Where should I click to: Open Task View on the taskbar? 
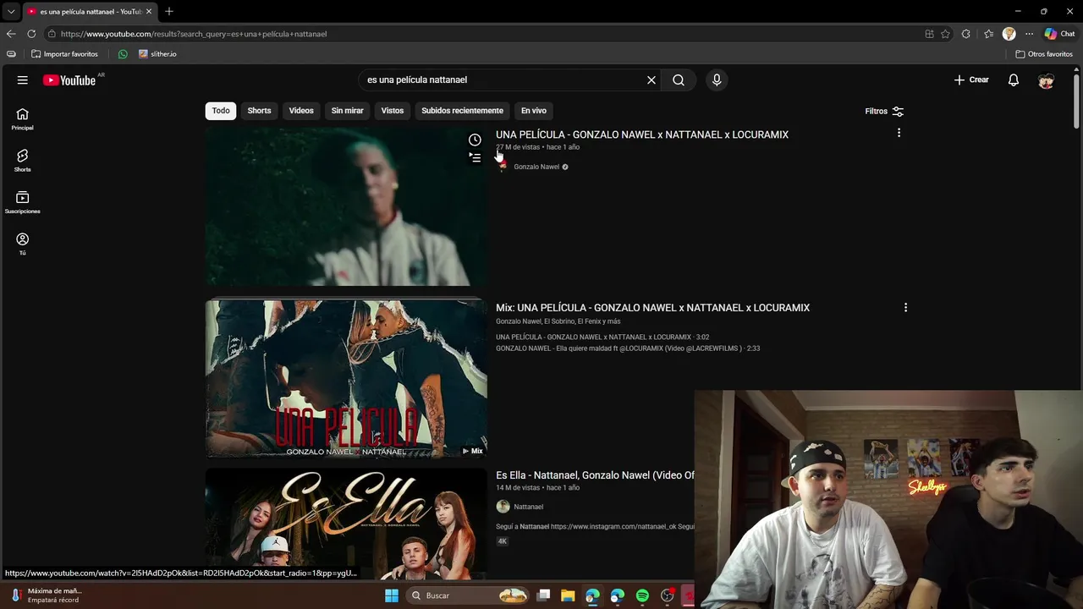(543, 595)
